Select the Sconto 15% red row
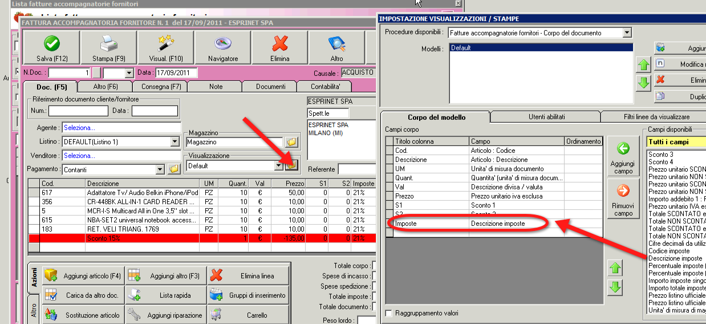The height and width of the screenshot is (324, 706). (x=202, y=238)
